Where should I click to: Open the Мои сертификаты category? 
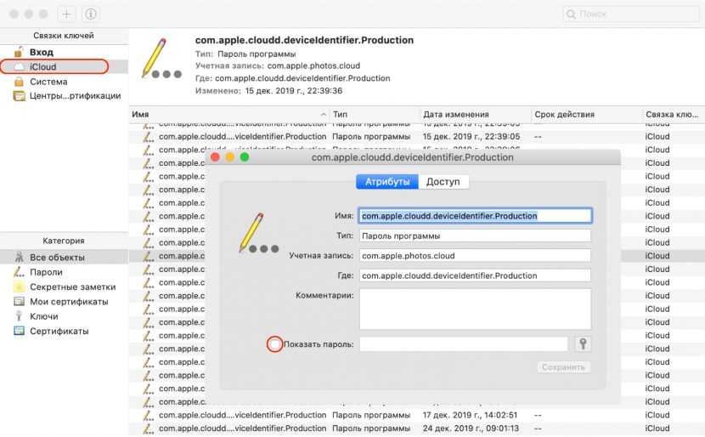pos(69,302)
